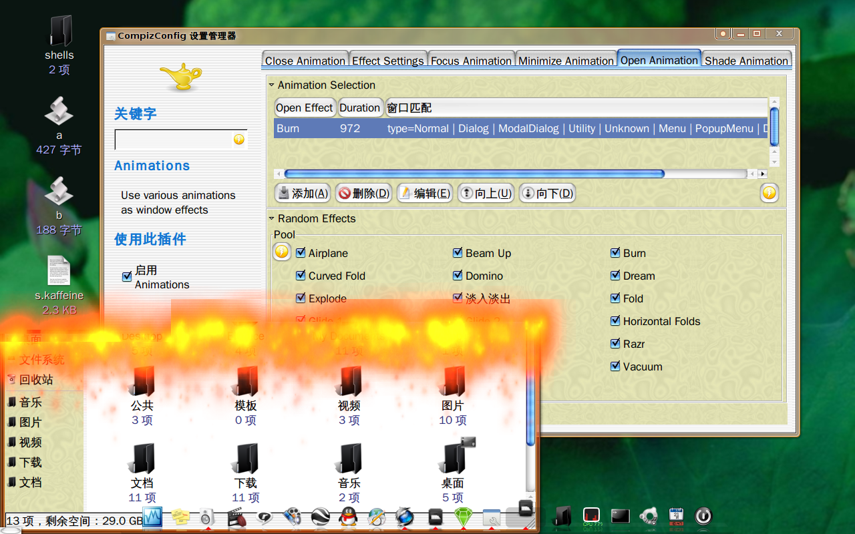
Task: Toggle the Razr checkbox
Action: coord(615,344)
